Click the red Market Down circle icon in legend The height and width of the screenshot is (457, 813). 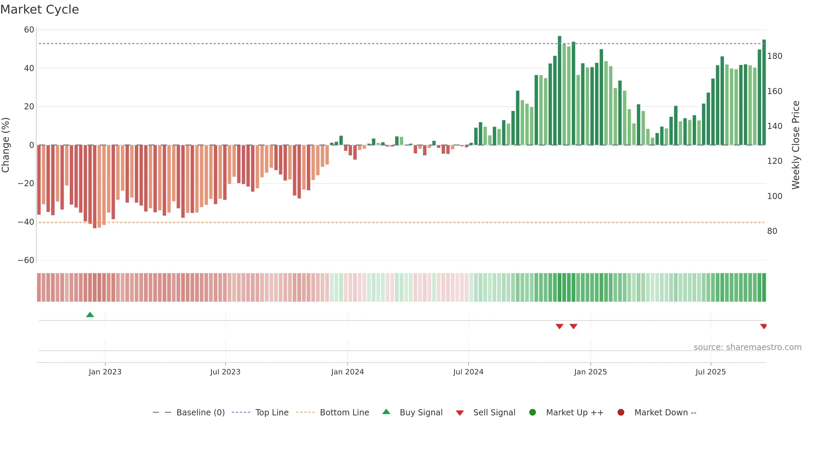pos(621,412)
